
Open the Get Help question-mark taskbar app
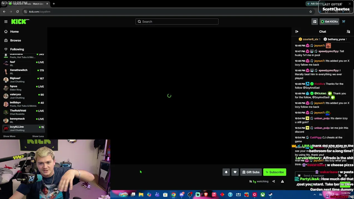point(230,195)
